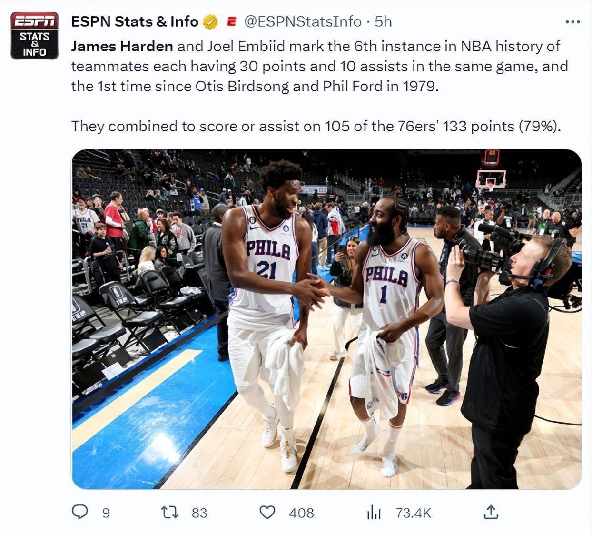
Task: Open the view analytics bar chart icon
Action: coord(374,512)
